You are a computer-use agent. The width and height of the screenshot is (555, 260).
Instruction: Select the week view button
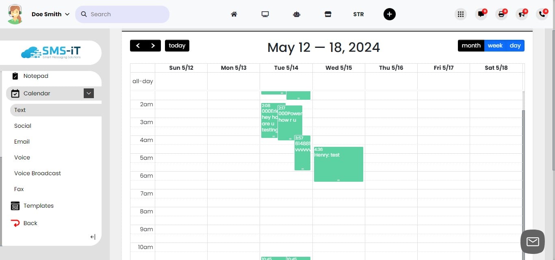[x=495, y=46]
